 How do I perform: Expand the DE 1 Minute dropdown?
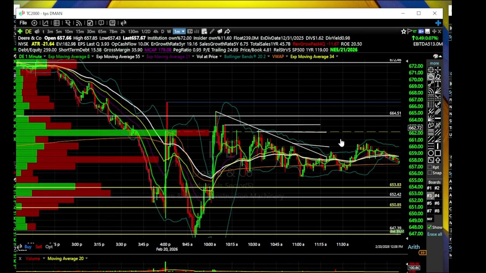pyautogui.click(x=44, y=56)
